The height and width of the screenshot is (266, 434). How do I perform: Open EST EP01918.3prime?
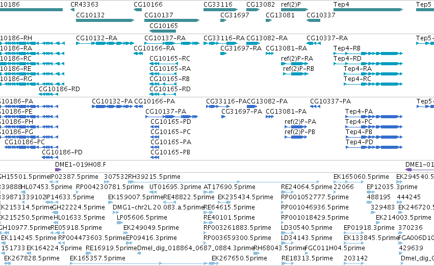[369, 228]
